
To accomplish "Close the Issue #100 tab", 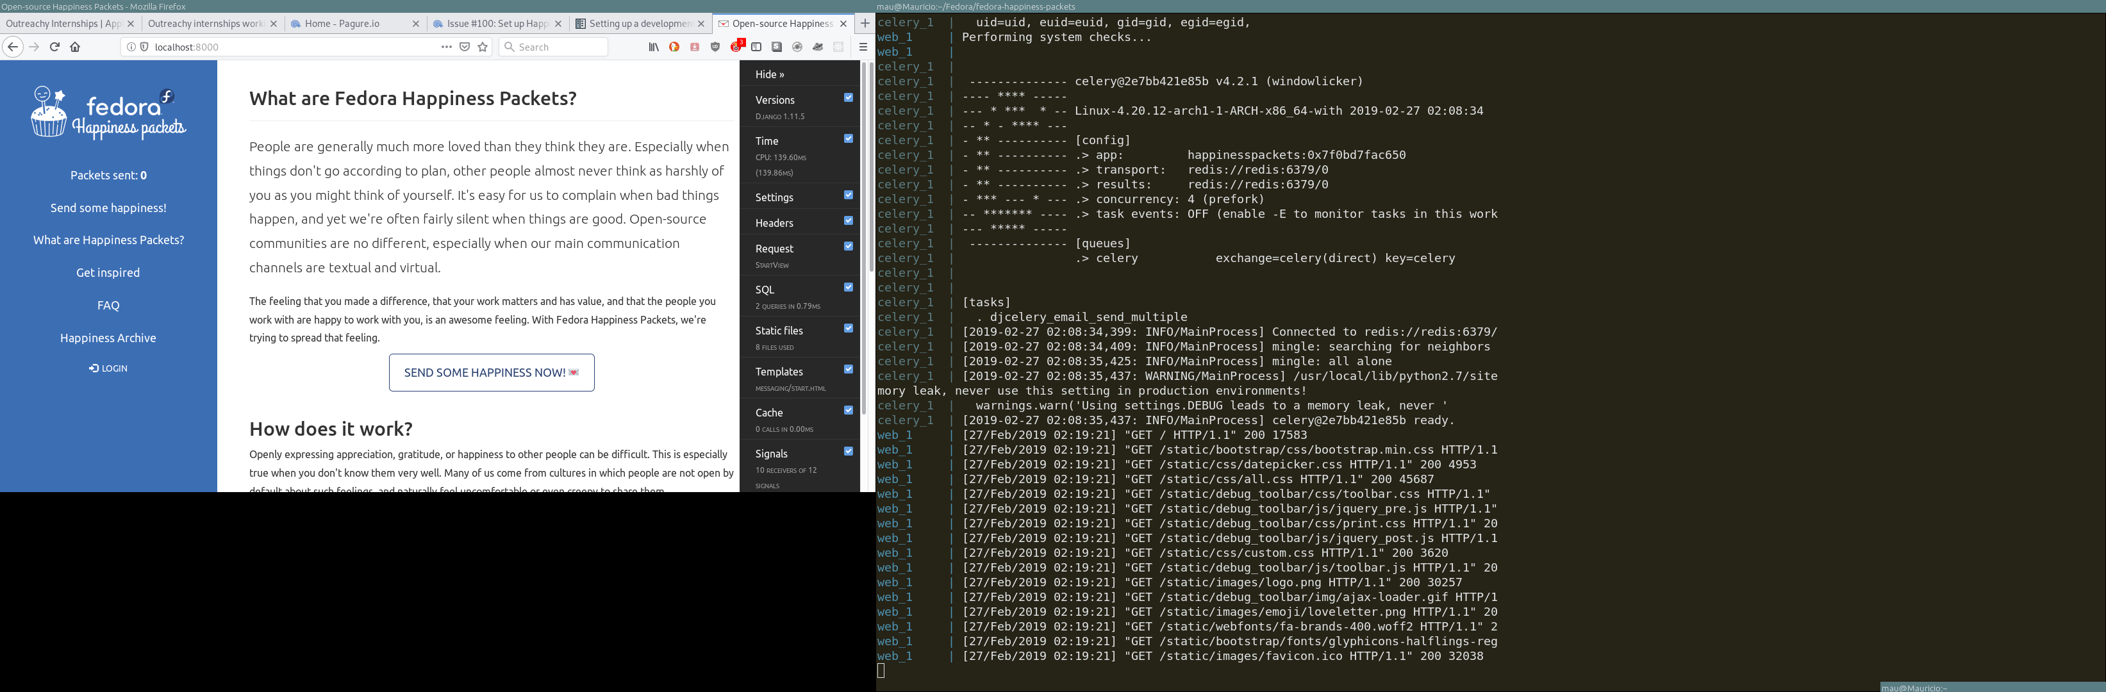I will pos(558,24).
